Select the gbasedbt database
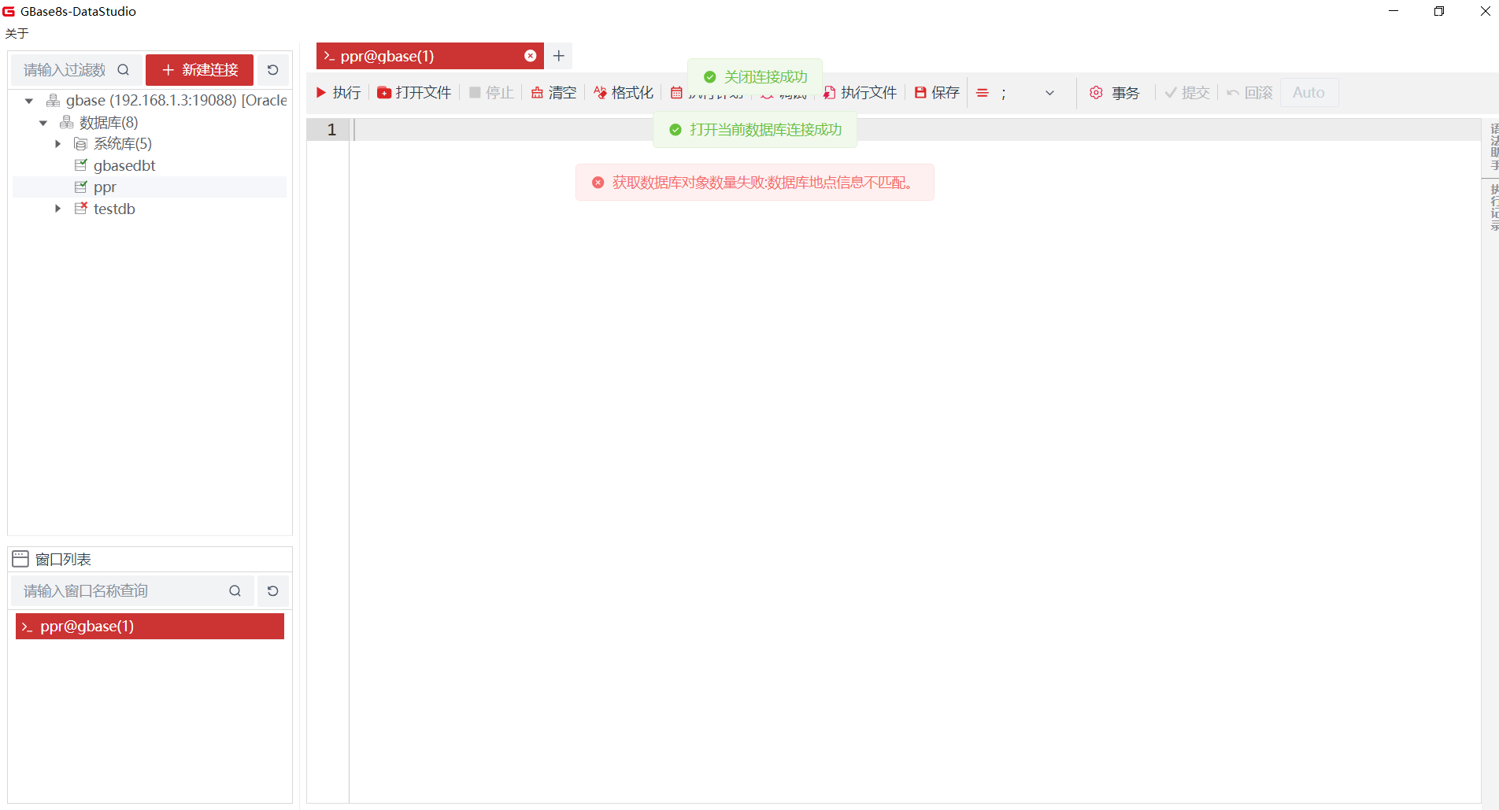This screenshot has height=810, width=1499. (124, 165)
